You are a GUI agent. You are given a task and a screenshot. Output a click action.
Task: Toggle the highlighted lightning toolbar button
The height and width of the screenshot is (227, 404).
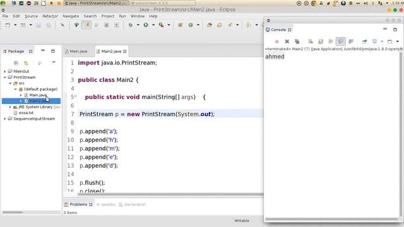[x=86, y=25]
